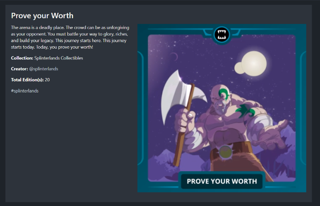This screenshot has height=206, width=320.
Task: Click the fanged monster mouth icon
Action: tap(221, 35)
